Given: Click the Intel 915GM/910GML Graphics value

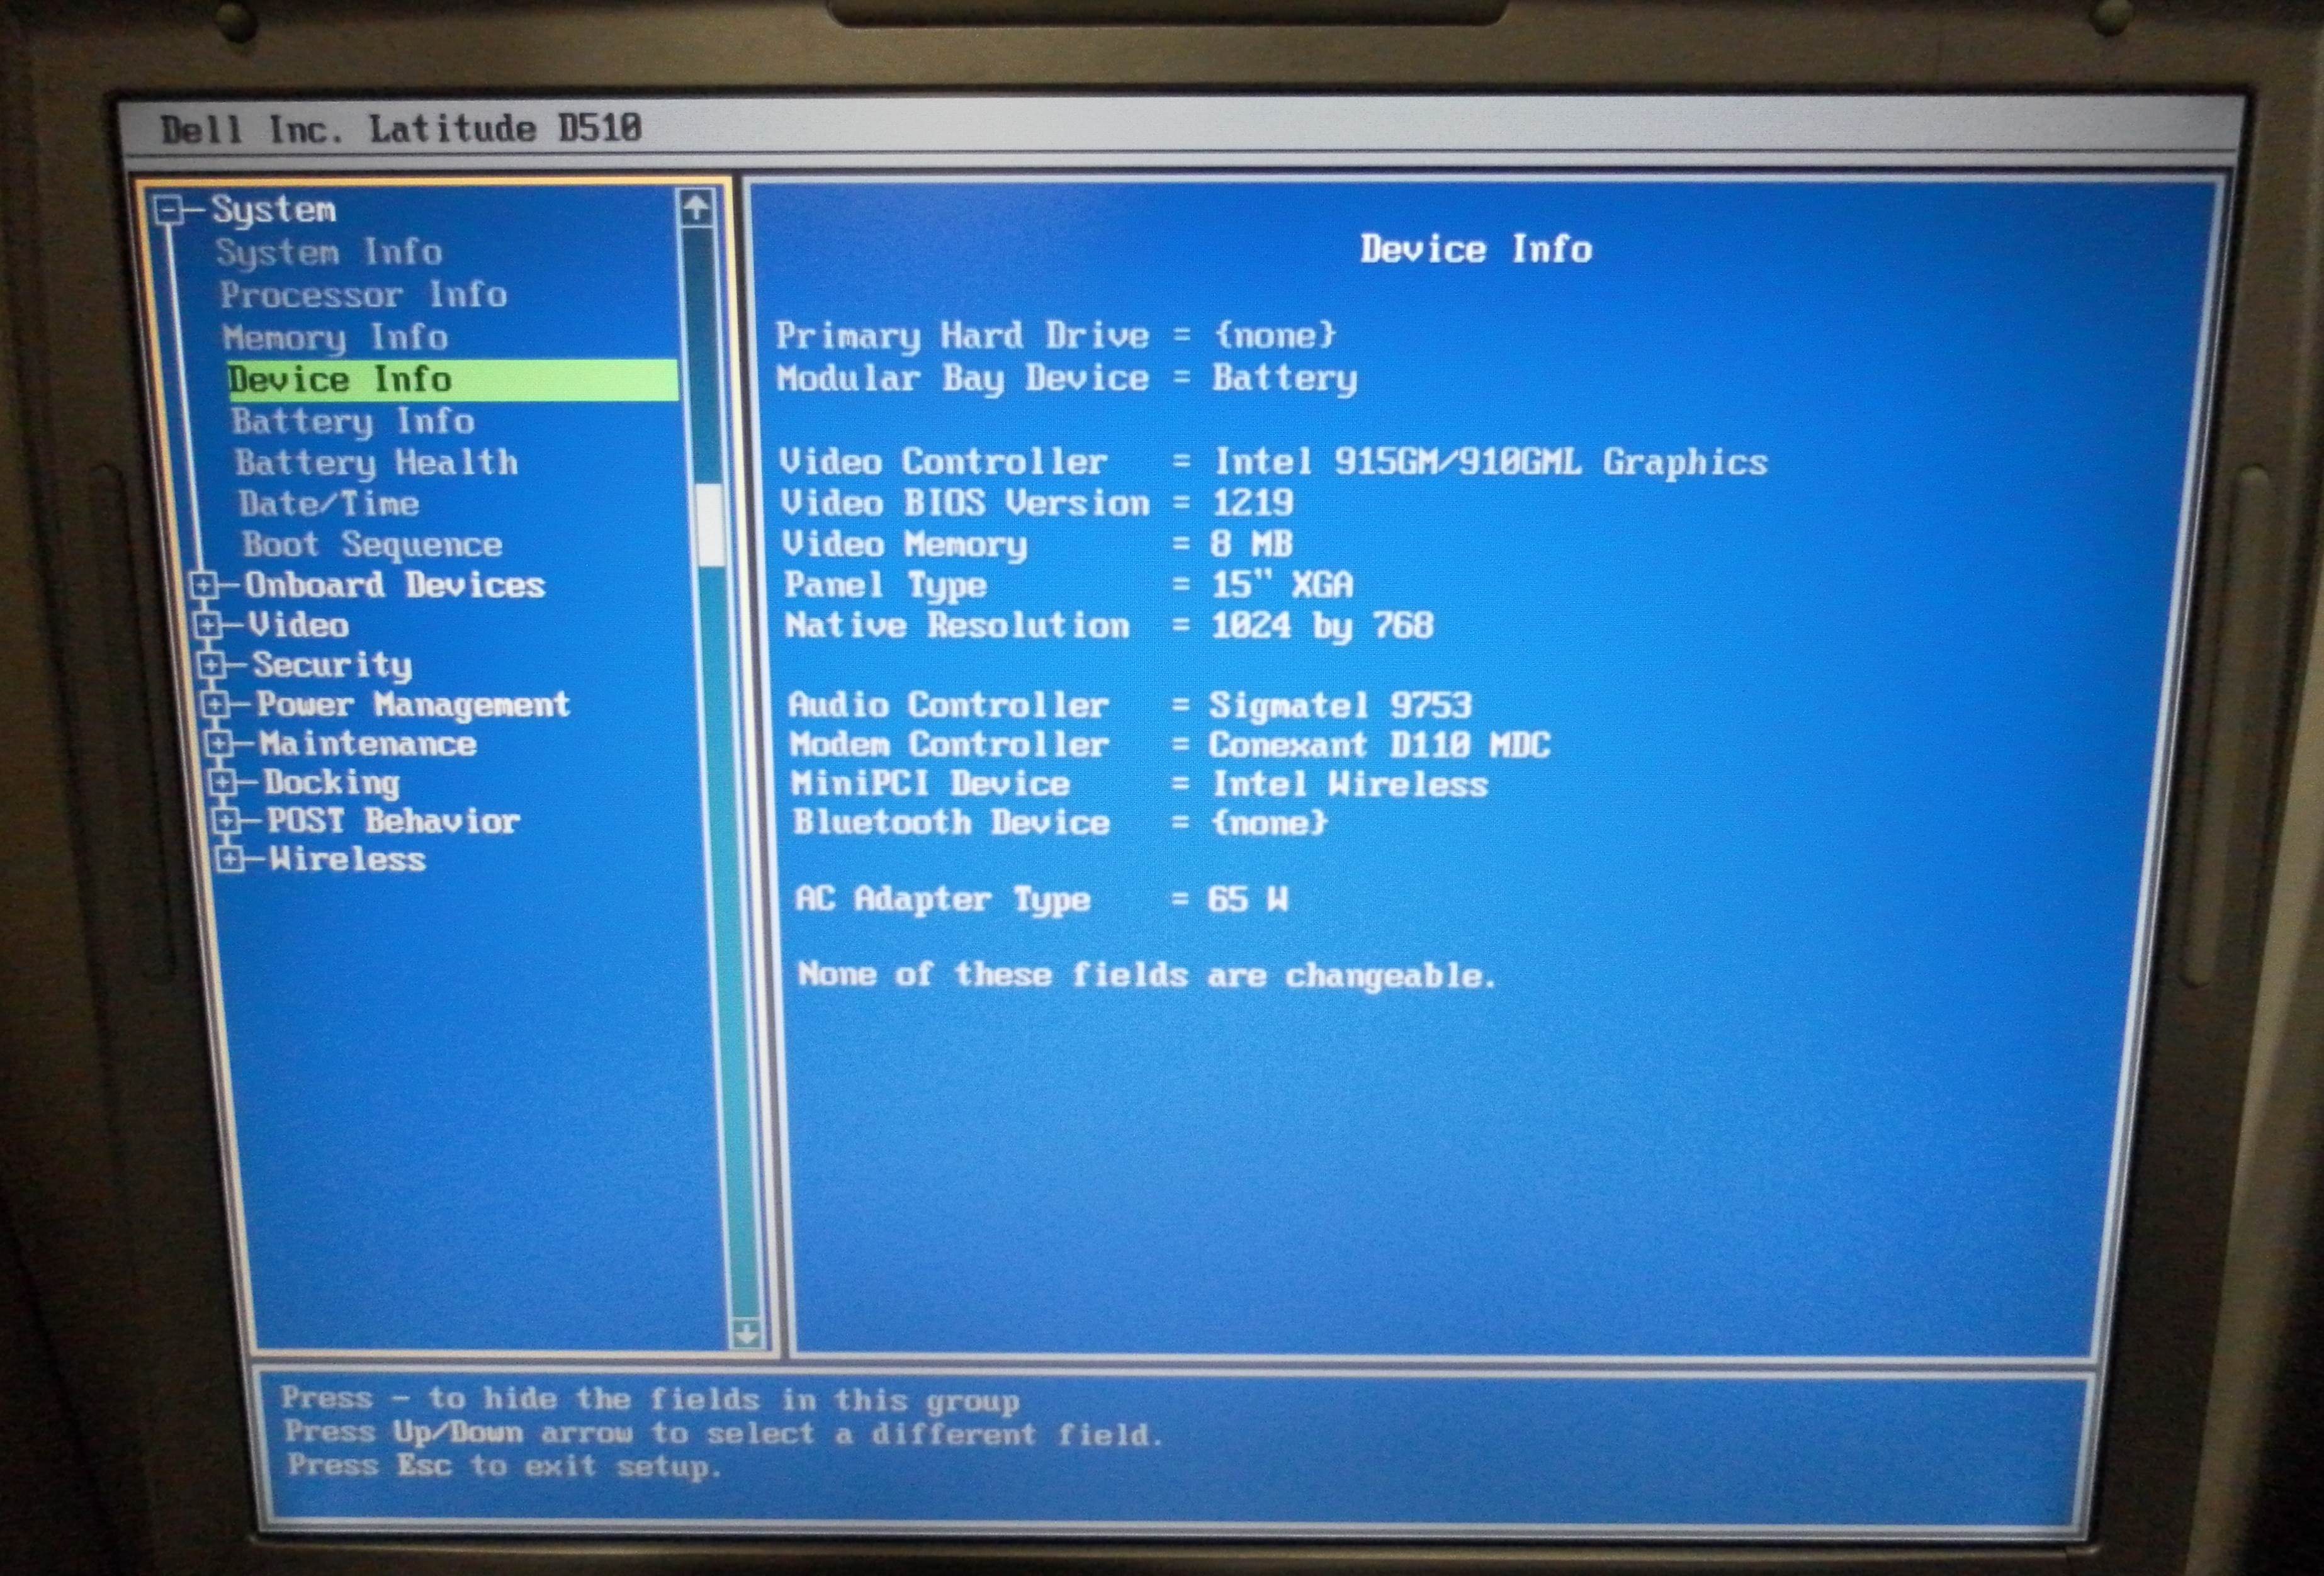Looking at the screenshot, I should 1491,462.
